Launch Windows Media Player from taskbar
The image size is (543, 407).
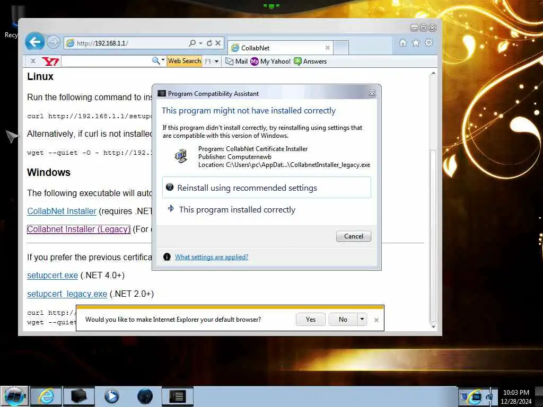pos(111,396)
